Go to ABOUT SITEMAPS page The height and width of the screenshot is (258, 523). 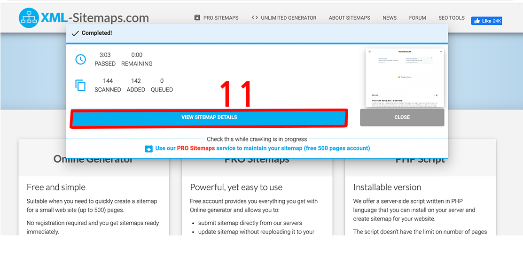tap(349, 18)
